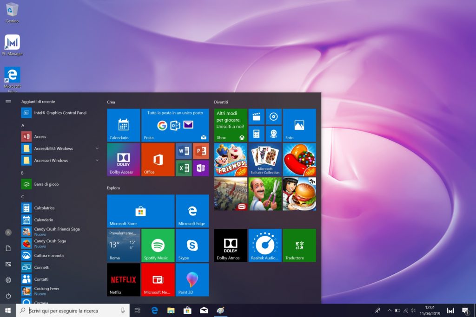Launch the Candy Crush Friends tile
This screenshot has width=476, height=317.
point(231,159)
